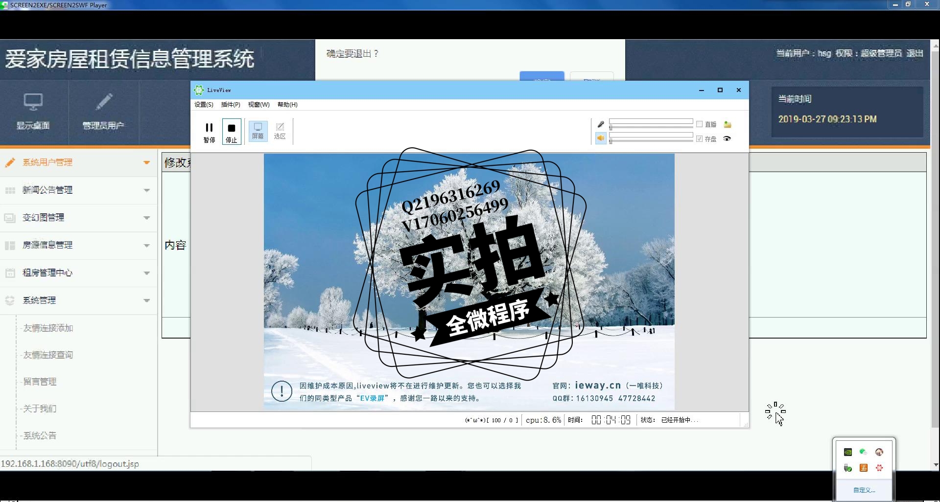Open the 设置(S) menu

[x=204, y=105]
